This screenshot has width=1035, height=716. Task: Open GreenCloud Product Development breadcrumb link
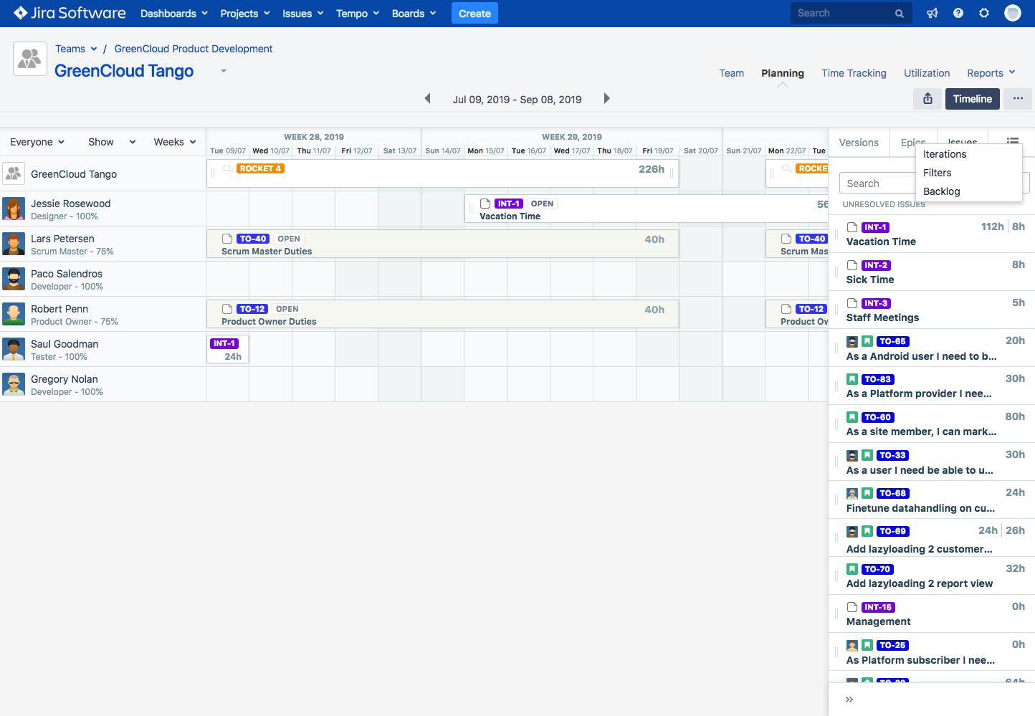tap(193, 48)
